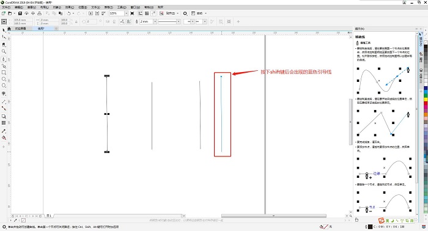Image resolution: width=428 pixels, height=231 pixels.
Task: Expand the Undo history arrow
Action: (x=73, y=13)
